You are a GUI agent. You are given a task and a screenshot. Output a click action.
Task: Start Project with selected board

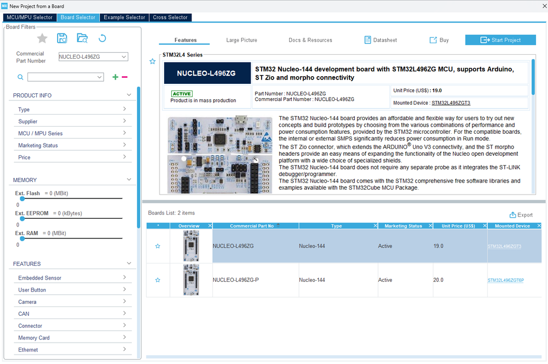500,40
